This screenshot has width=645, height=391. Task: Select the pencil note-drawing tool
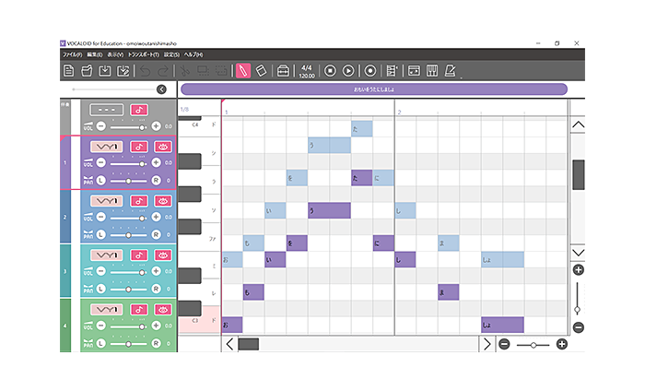click(x=243, y=71)
